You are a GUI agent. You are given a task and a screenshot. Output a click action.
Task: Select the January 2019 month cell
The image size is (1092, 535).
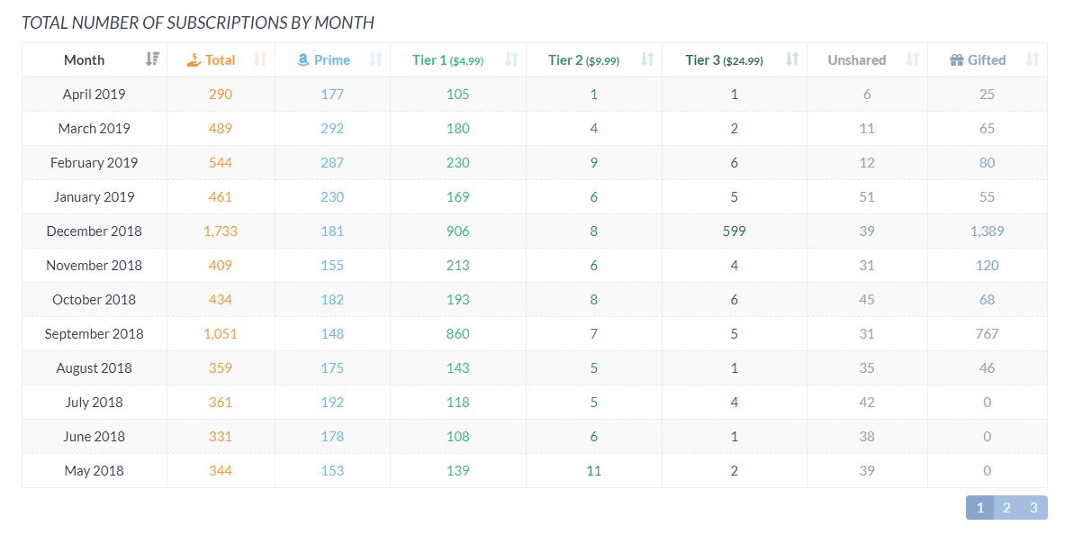pos(95,196)
